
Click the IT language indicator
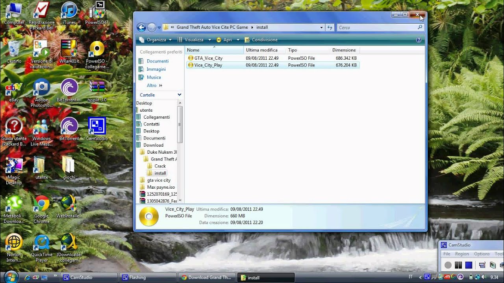point(411,277)
